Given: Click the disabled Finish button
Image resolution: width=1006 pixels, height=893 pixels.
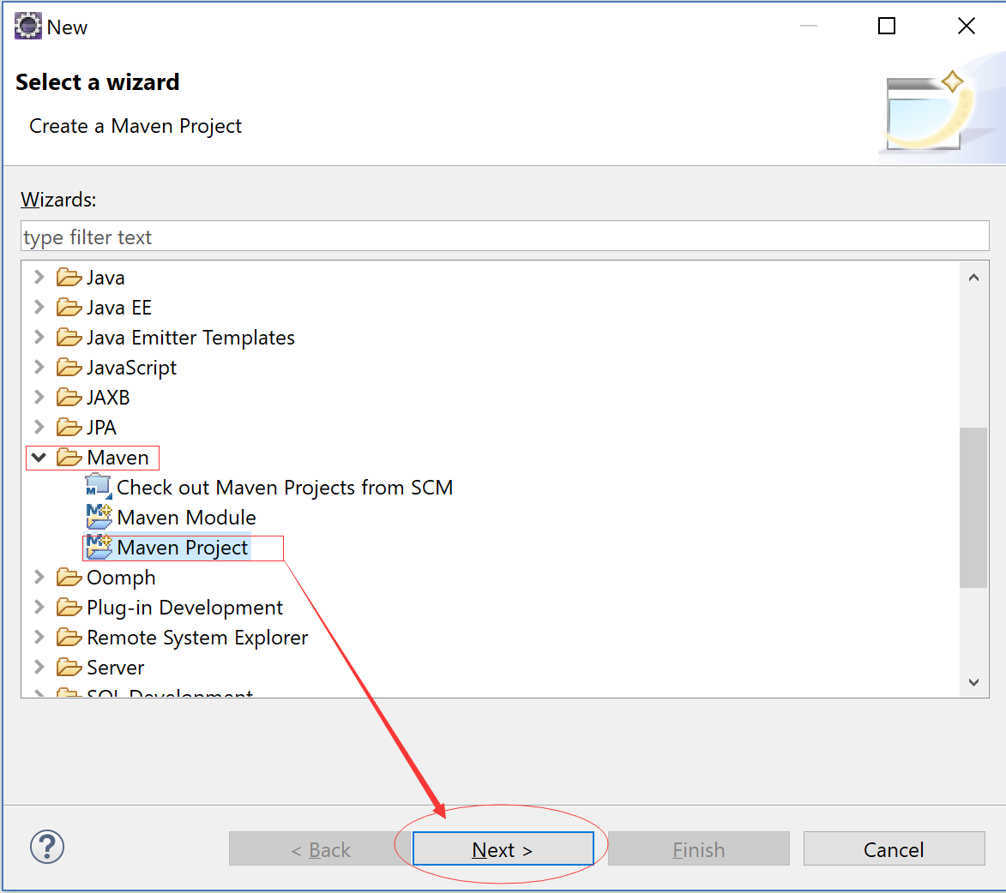Looking at the screenshot, I should pos(699,848).
